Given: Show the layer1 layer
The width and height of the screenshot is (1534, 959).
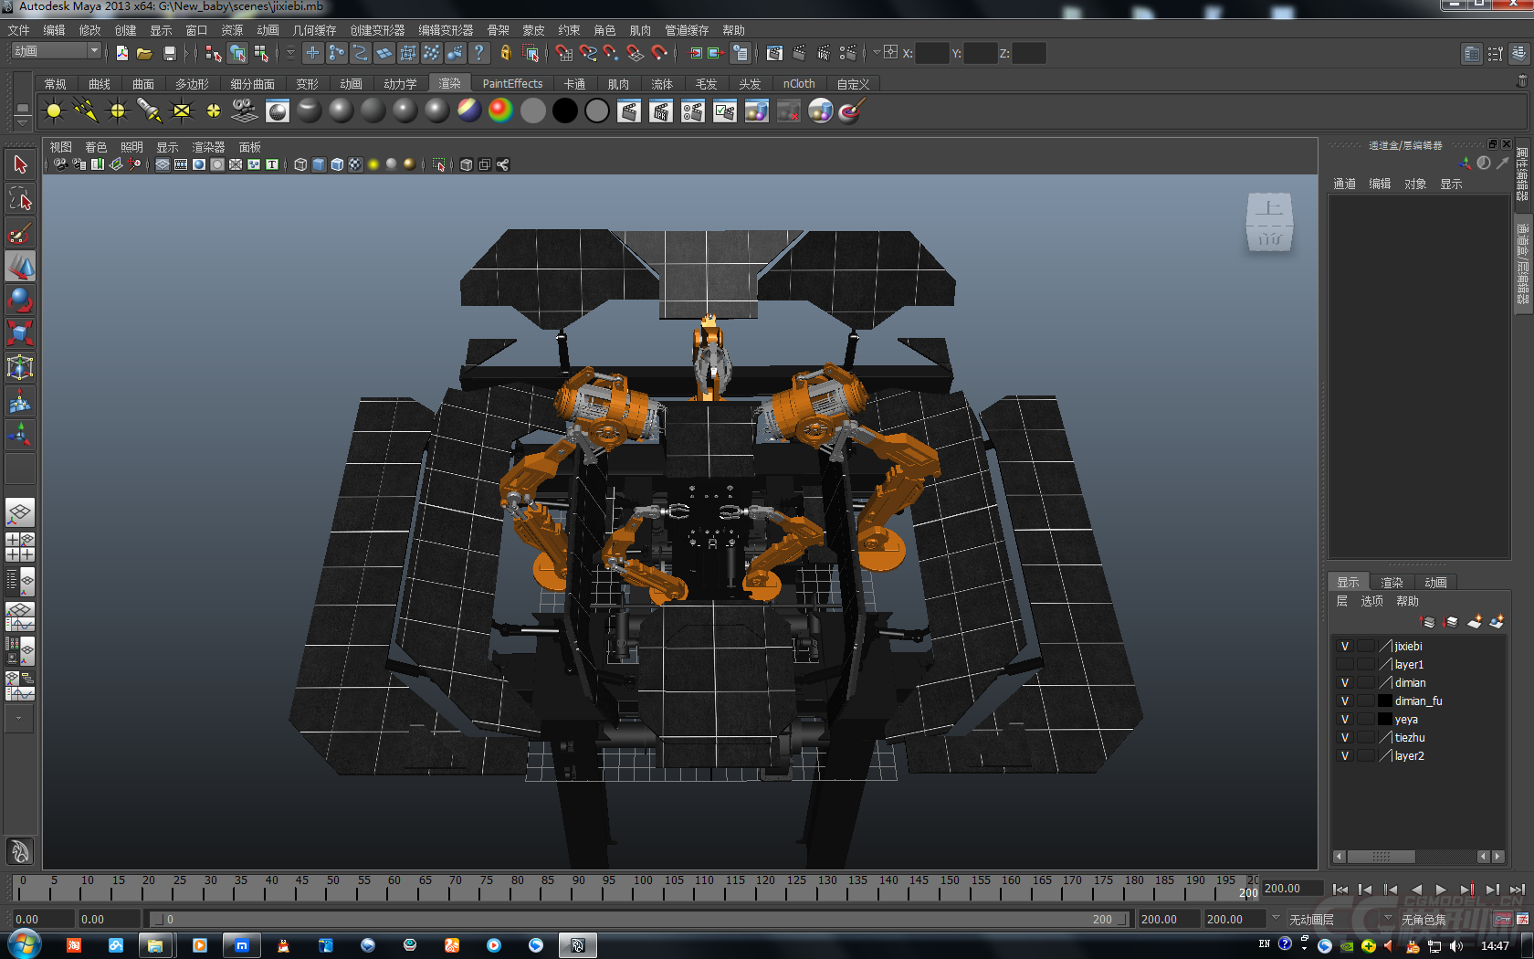Looking at the screenshot, I should (x=1344, y=665).
